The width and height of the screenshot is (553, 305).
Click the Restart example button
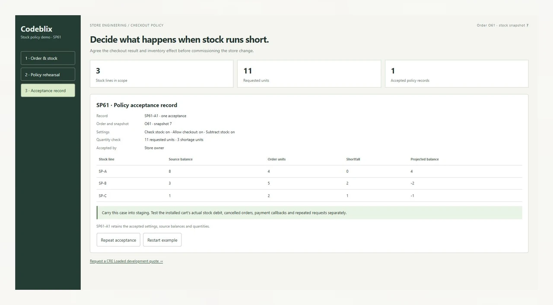coord(162,240)
